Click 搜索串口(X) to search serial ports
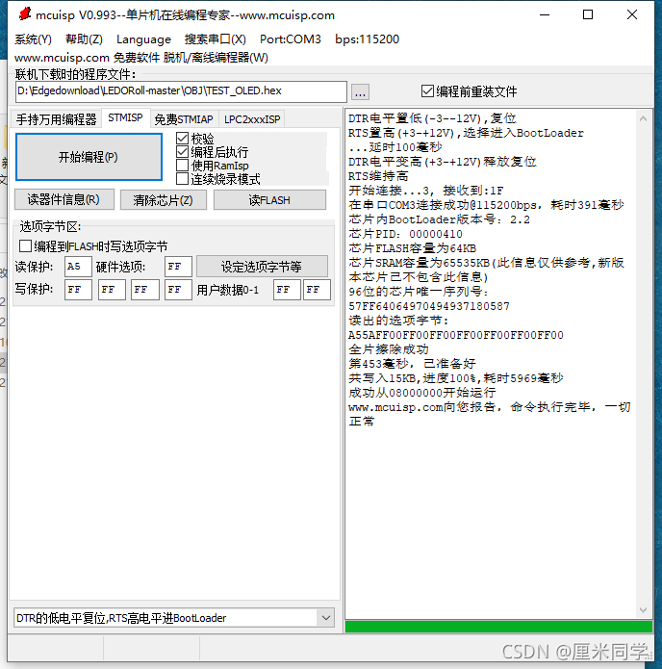Viewport: 662px width, 669px height. click(215, 39)
